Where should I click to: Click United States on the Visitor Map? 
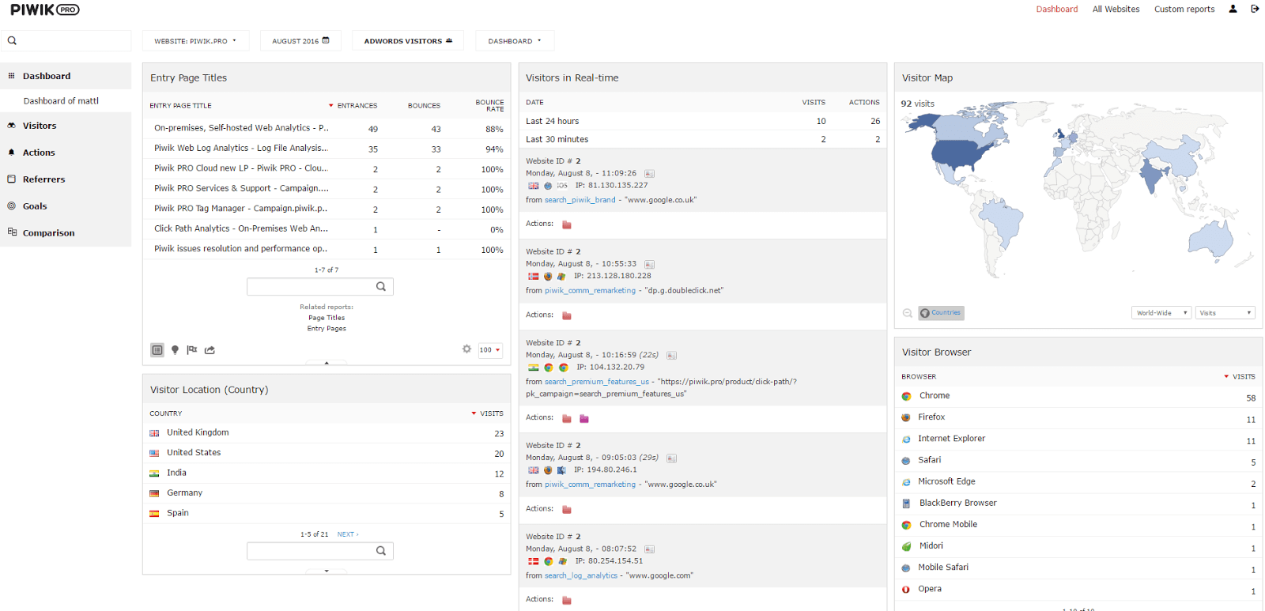[959, 153]
